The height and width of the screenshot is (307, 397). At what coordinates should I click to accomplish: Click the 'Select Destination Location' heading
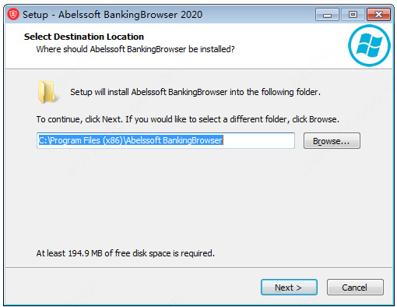pos(84,37)
